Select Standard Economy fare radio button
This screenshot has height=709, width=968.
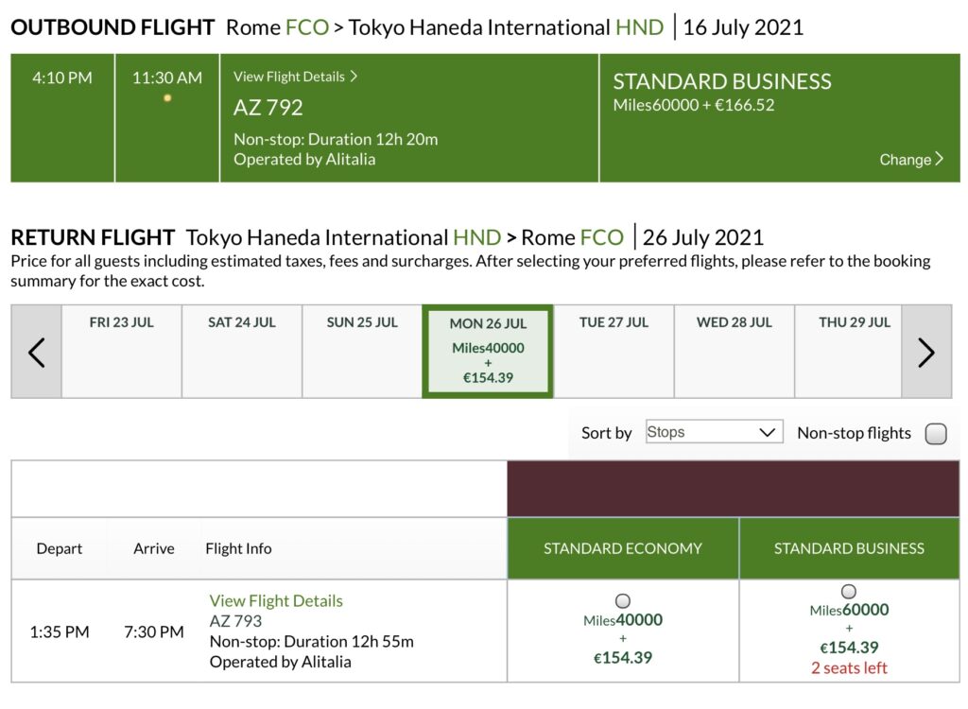pos(623,600)
